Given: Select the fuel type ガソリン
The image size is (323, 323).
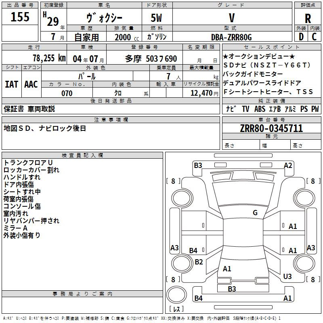Looking at the screenshot, I should [x=157, y=37].
